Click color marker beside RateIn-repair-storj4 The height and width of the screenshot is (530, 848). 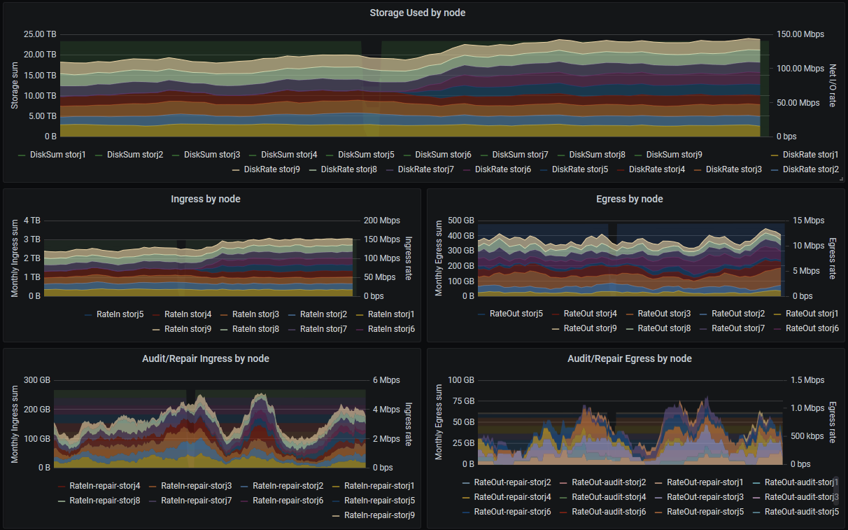click(x=62, y=486)
